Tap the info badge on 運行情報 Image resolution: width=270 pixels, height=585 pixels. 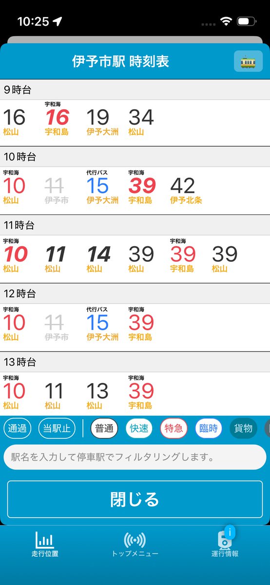(229, 532)
